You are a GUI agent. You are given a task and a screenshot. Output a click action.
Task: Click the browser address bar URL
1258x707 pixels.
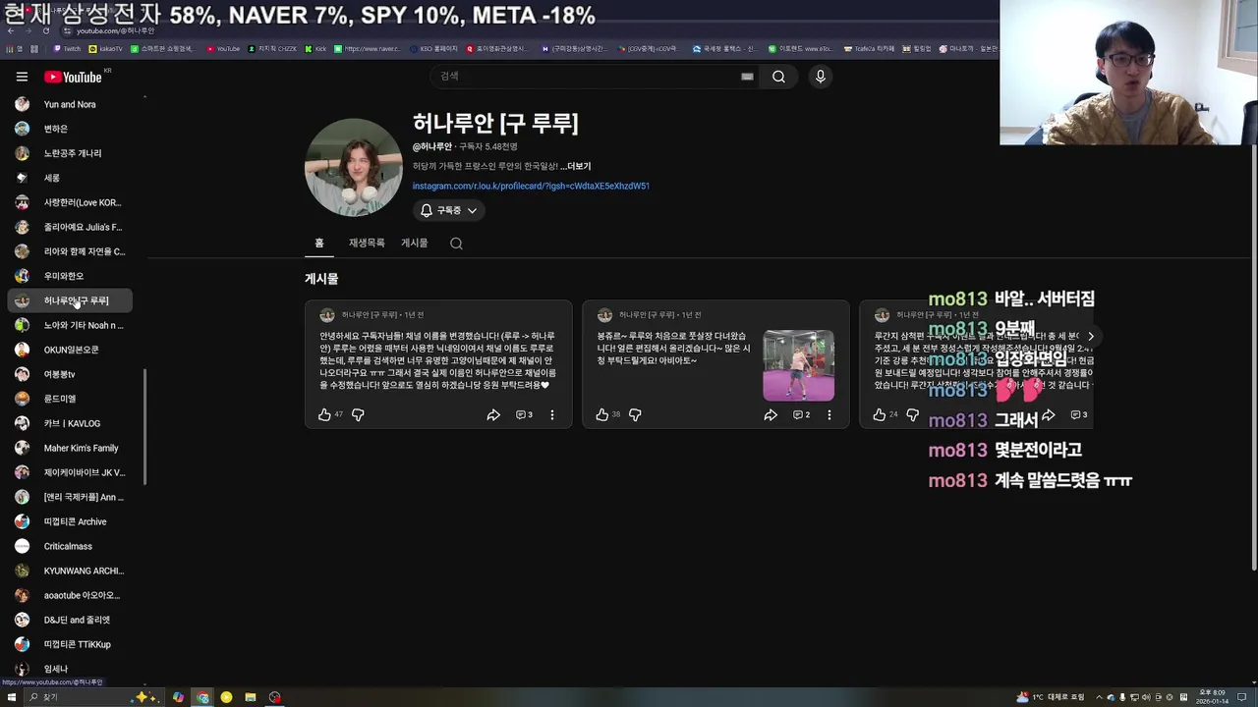[x=116, y=30]
